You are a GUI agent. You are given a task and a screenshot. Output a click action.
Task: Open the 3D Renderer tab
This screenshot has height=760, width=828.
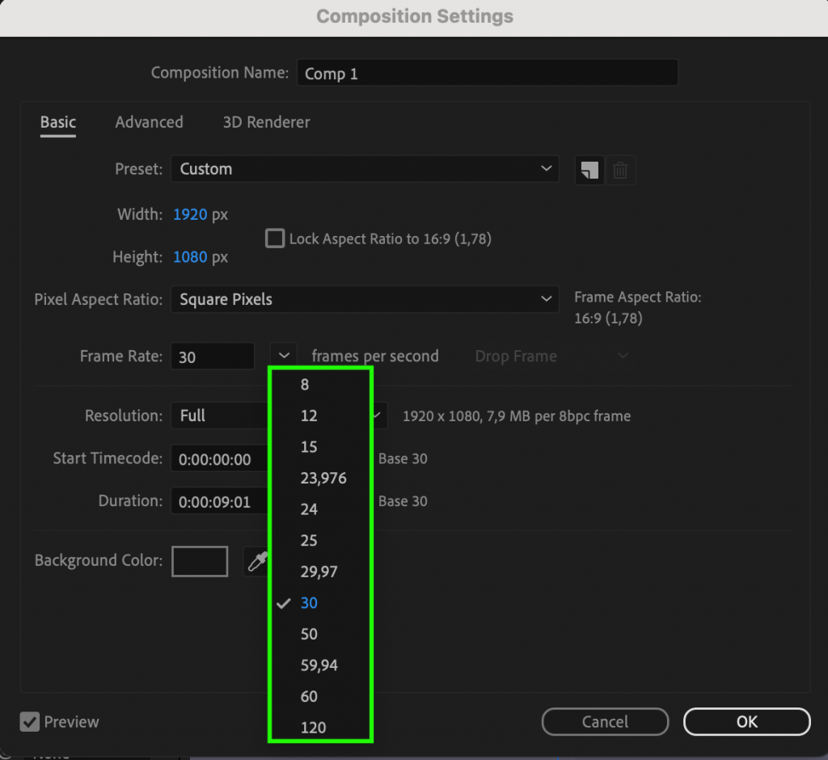pos(267,122)
